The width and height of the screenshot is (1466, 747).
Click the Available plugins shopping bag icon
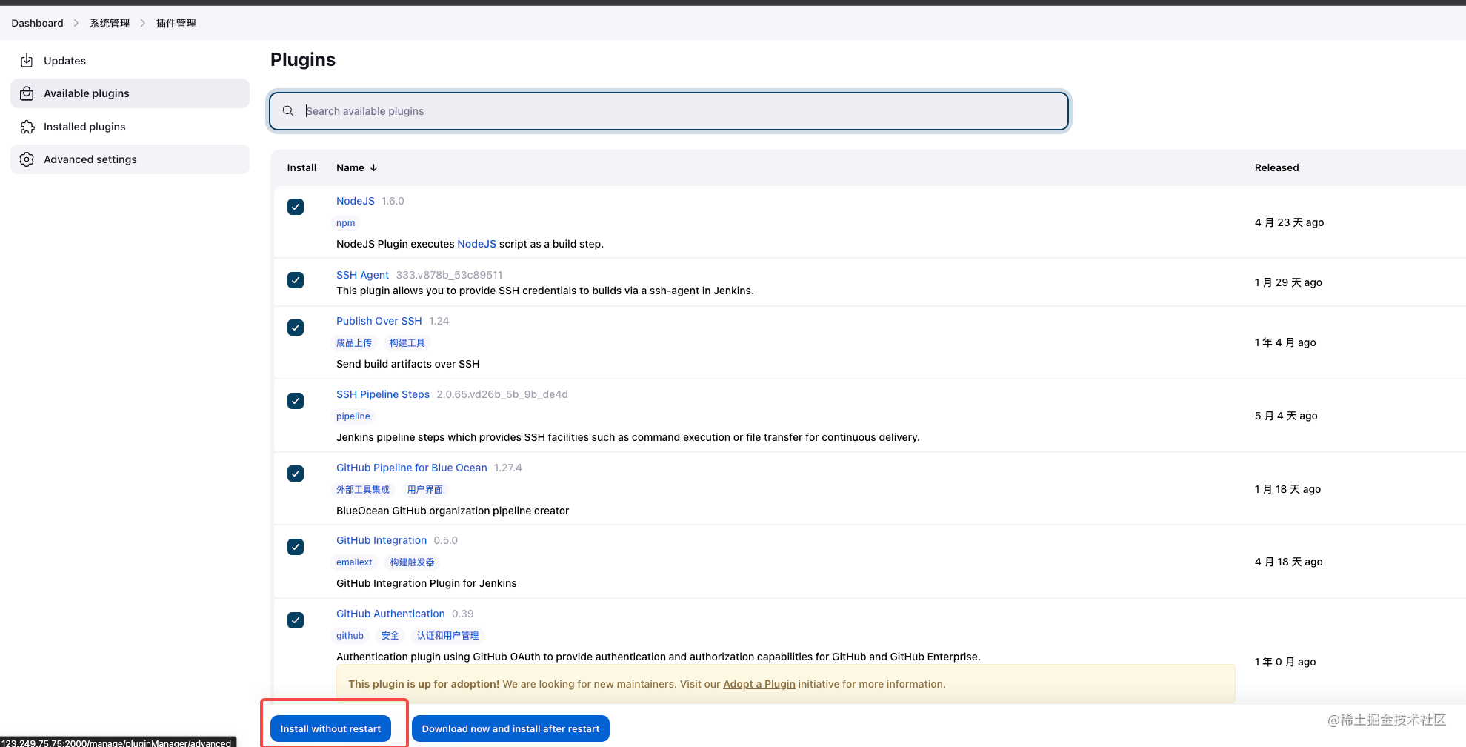pos(27,93)
